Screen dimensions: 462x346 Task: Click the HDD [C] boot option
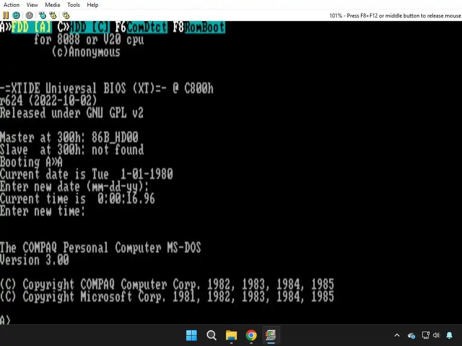pos(90,27)
